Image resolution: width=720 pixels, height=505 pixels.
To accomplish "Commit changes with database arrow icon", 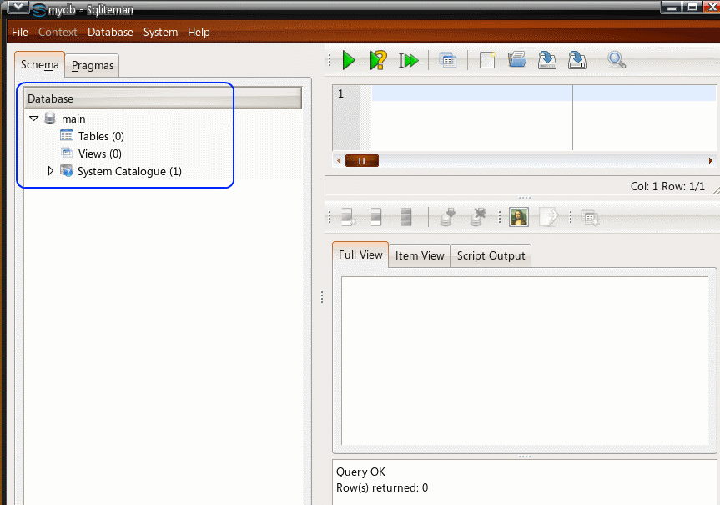I will 447,217.
